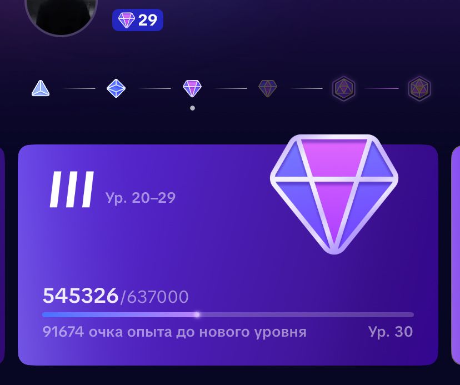Click the large diamond emblem on card

point(334,194)
